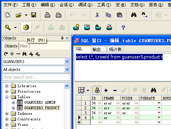Delete record with the minus icon

click(115, 91)
